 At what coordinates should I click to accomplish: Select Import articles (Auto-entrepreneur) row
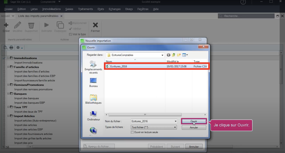tap(35, 120)
